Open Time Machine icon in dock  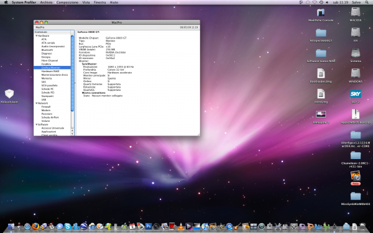[x=262, y=226]
